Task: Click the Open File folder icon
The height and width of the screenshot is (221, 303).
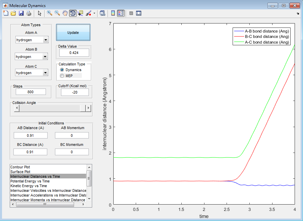Action: (x=13, y=13)
